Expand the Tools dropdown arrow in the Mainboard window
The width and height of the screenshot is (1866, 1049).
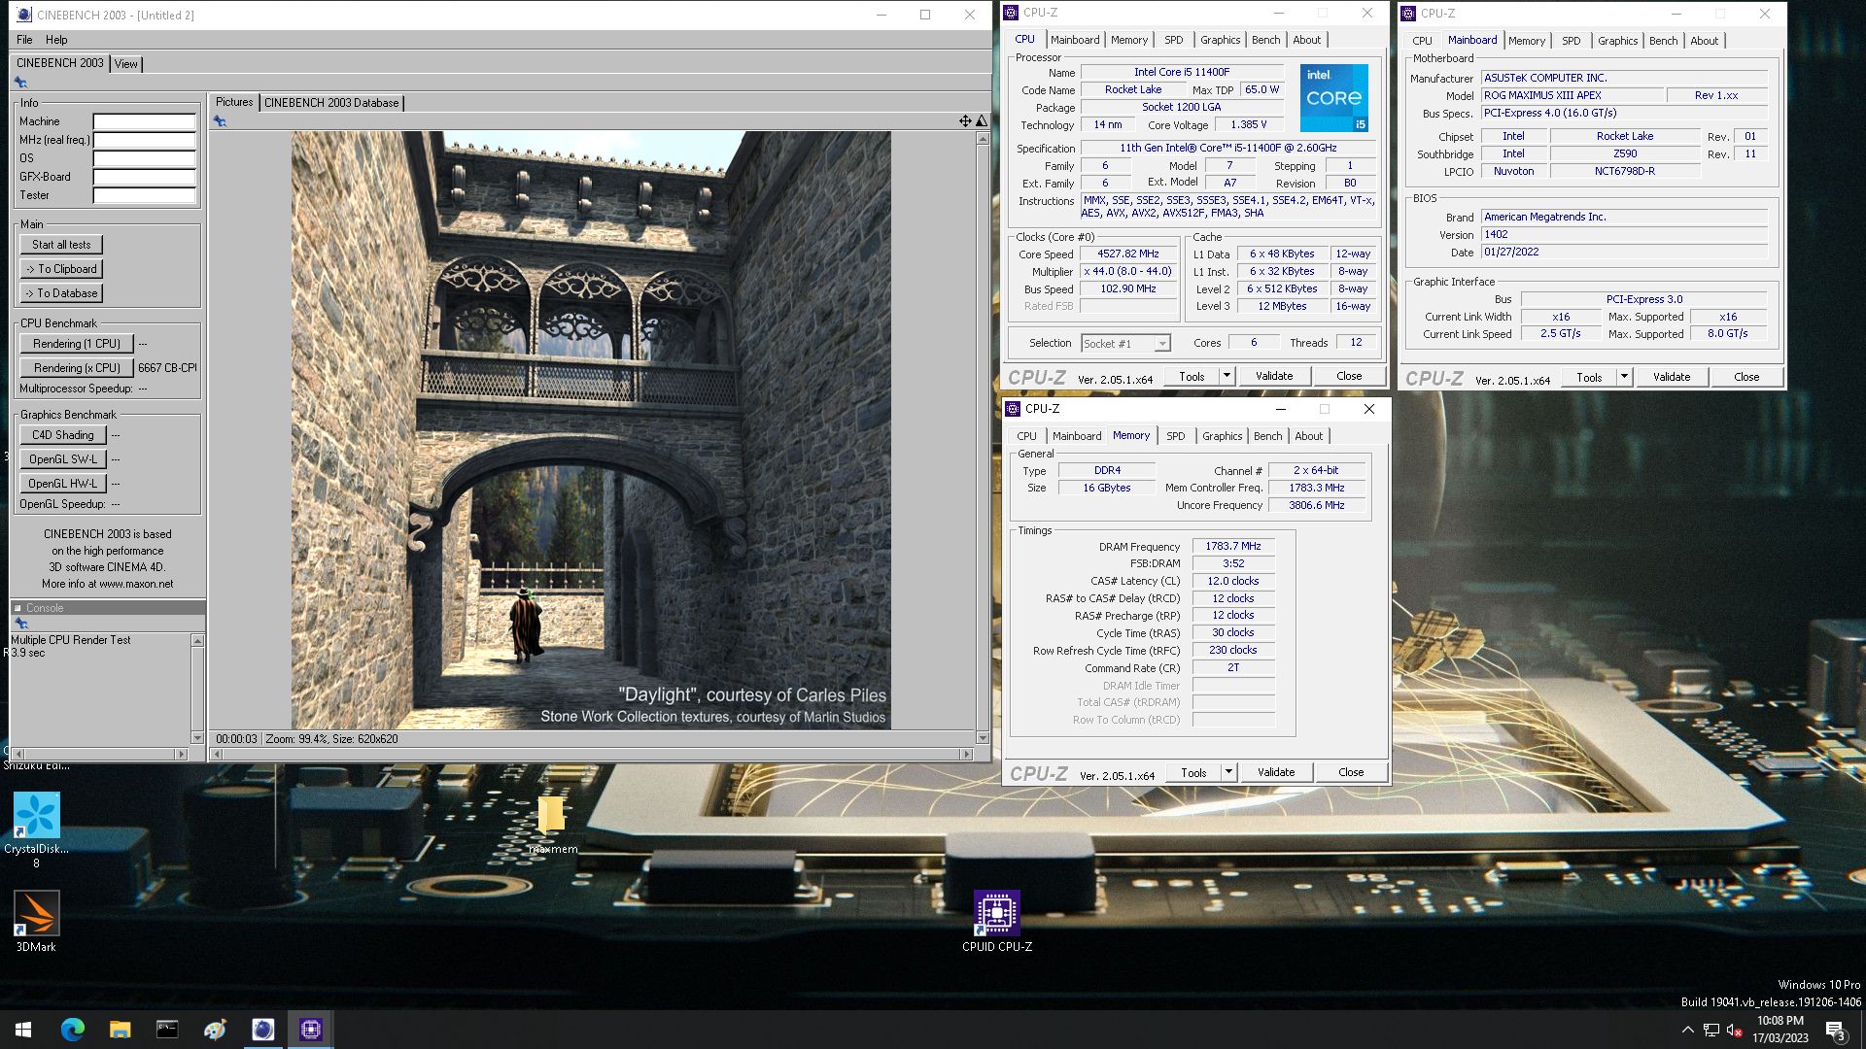tap(1624, 377)
